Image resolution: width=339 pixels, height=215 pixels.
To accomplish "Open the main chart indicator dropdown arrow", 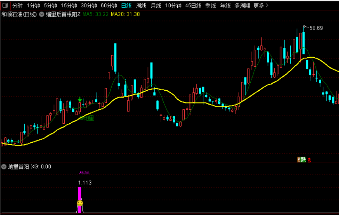I will point(41,15).
